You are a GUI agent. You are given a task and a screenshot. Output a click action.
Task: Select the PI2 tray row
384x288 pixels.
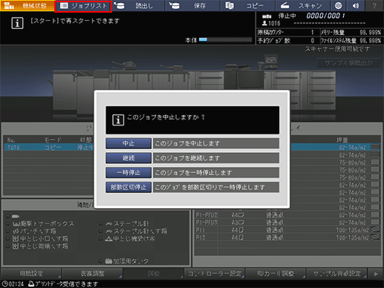point(287,238)
